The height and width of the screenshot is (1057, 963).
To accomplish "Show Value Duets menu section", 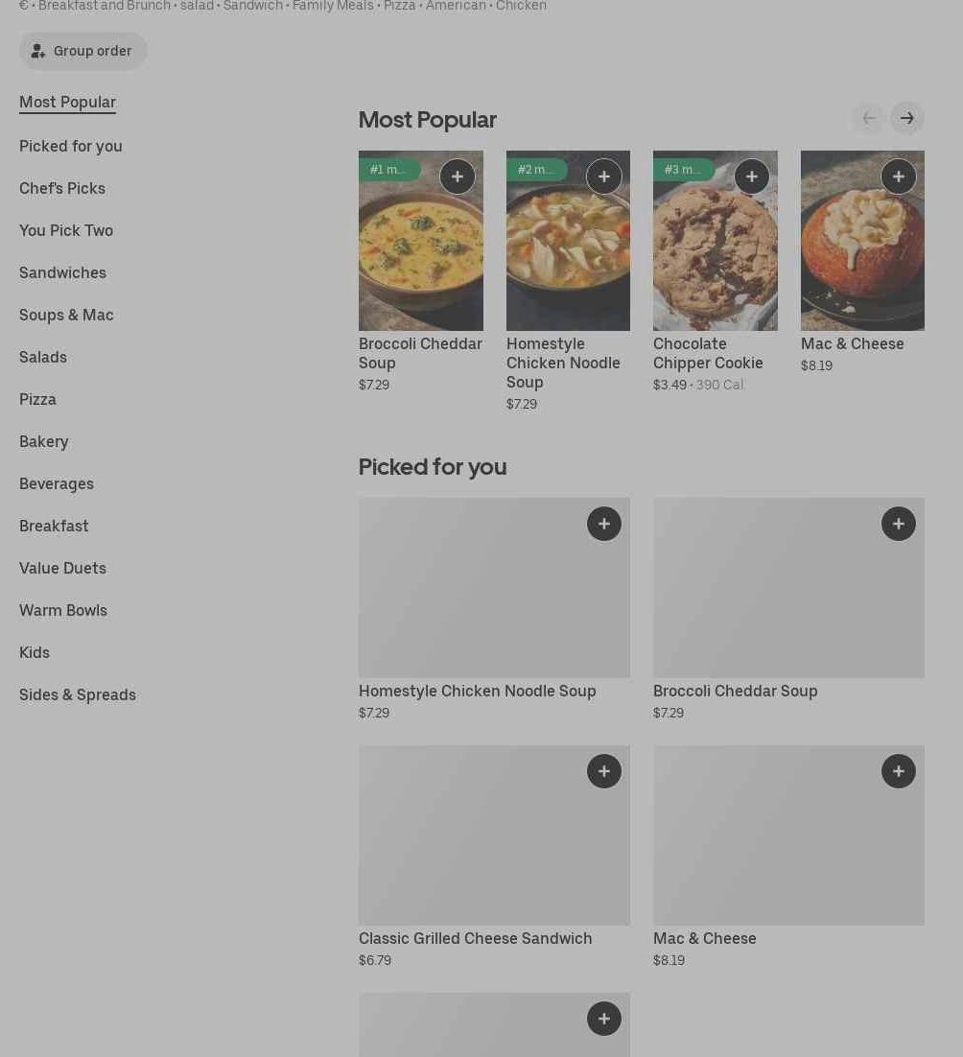I will point(62,568).
